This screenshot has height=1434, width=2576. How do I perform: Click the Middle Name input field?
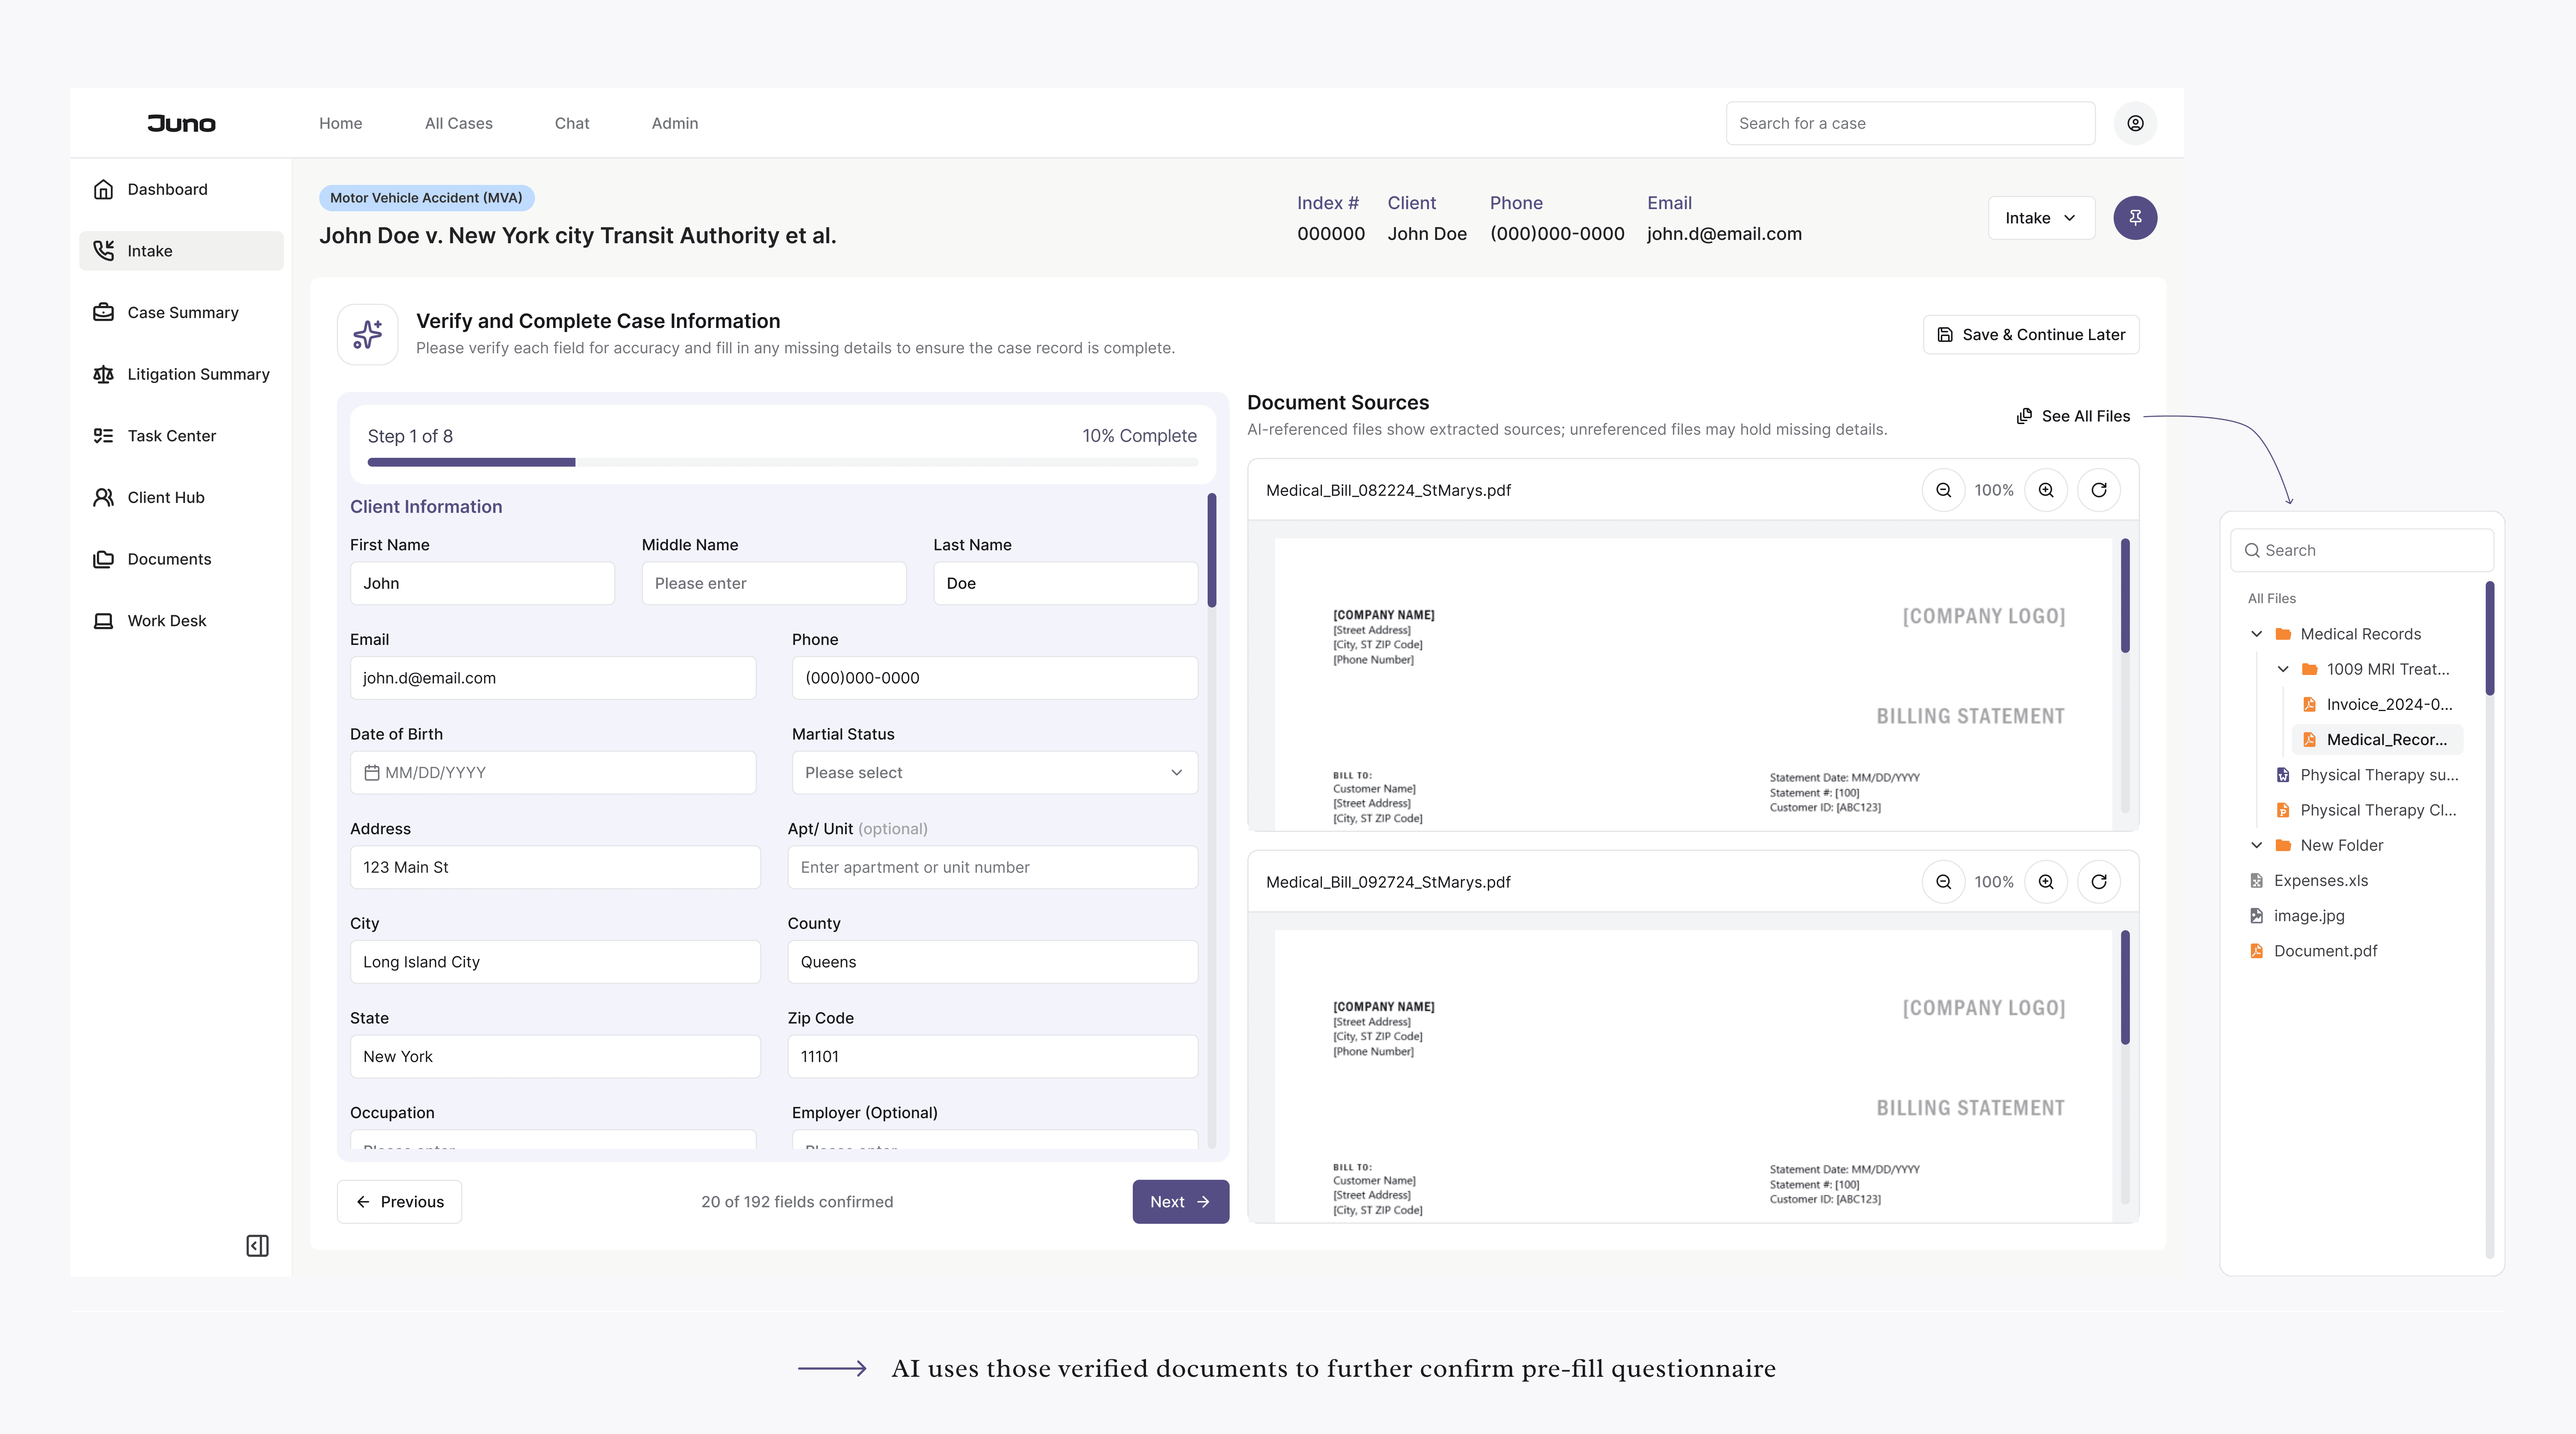774,583
